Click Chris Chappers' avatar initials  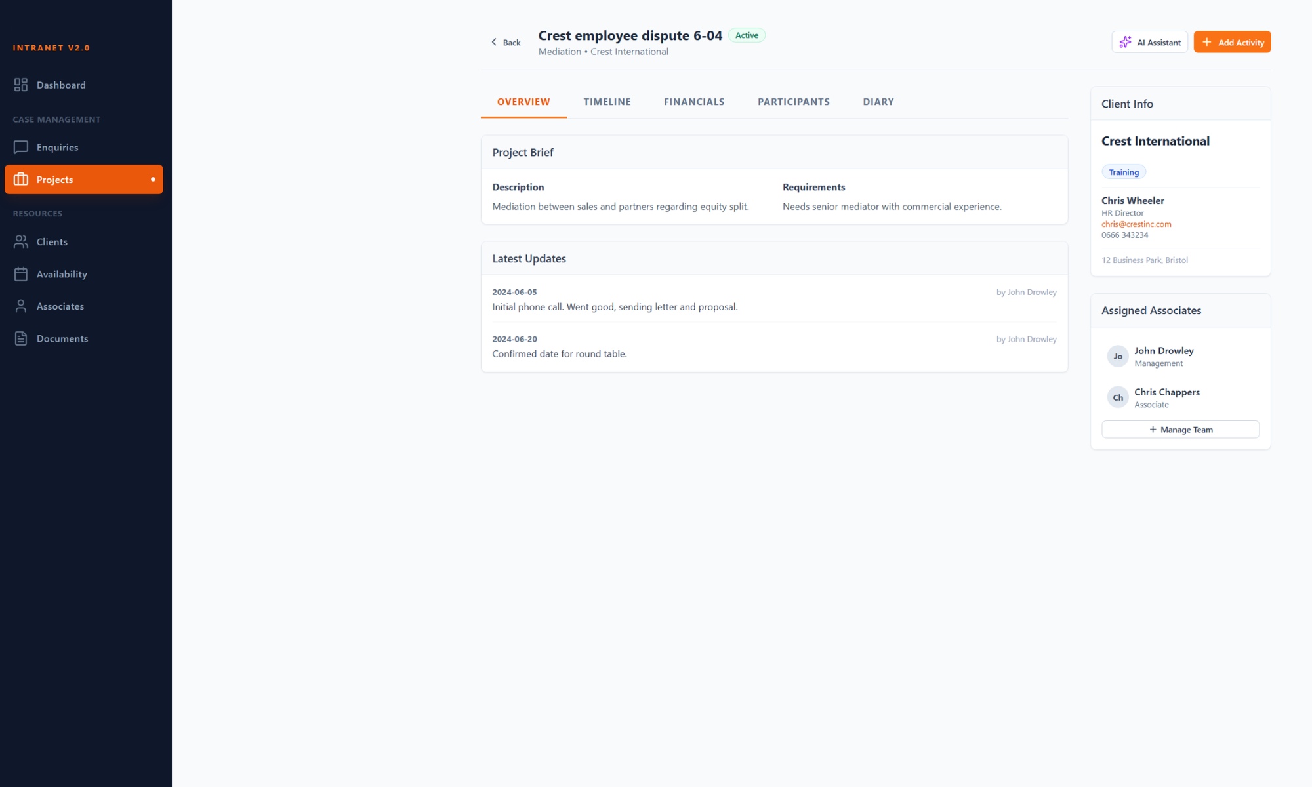point(1118,397)
